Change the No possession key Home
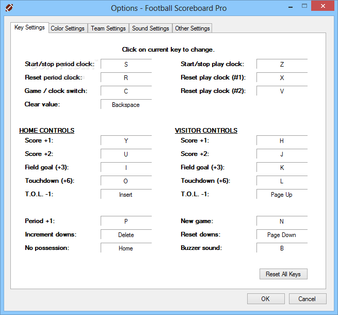The width and height of the screenshot is (338, 315). [x=126, y=248]
